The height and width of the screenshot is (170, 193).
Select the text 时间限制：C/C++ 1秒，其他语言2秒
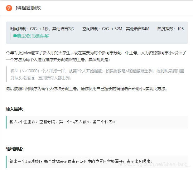pyautogui.click(x=42, y=29)
